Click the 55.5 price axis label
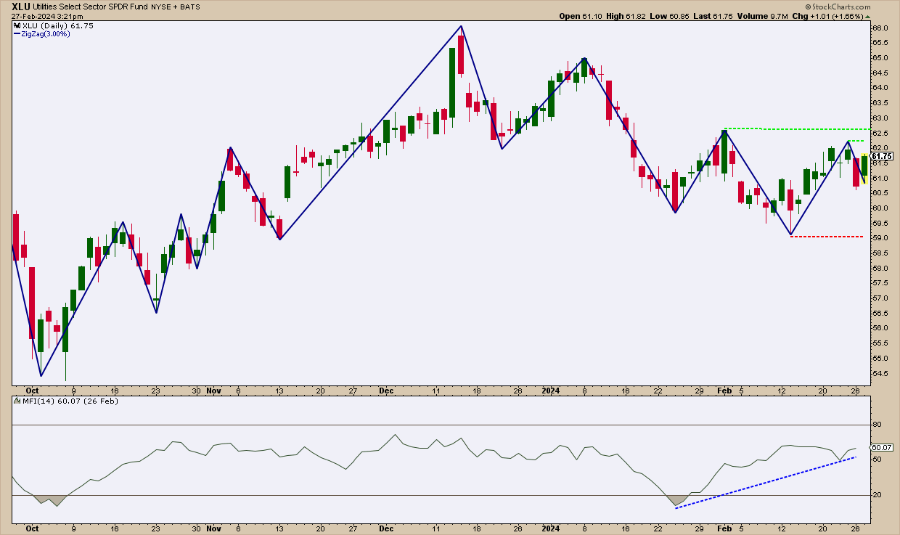Viewport: 900px width, 535px height. pos(879,344)
